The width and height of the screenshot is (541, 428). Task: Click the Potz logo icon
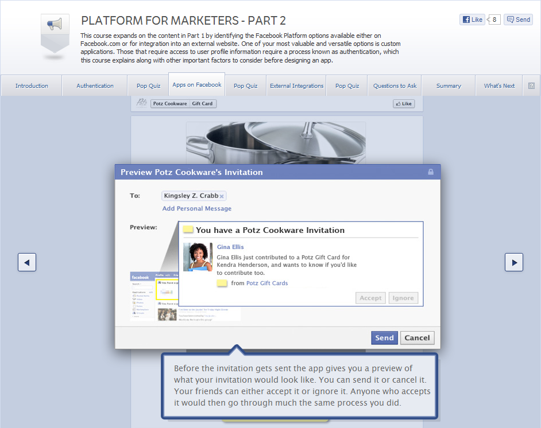click(141, 103)
